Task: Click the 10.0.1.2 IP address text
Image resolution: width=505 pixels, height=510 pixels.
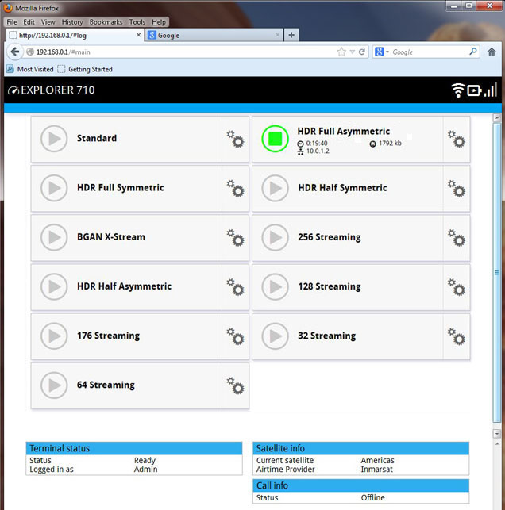Action: (318, 151)
